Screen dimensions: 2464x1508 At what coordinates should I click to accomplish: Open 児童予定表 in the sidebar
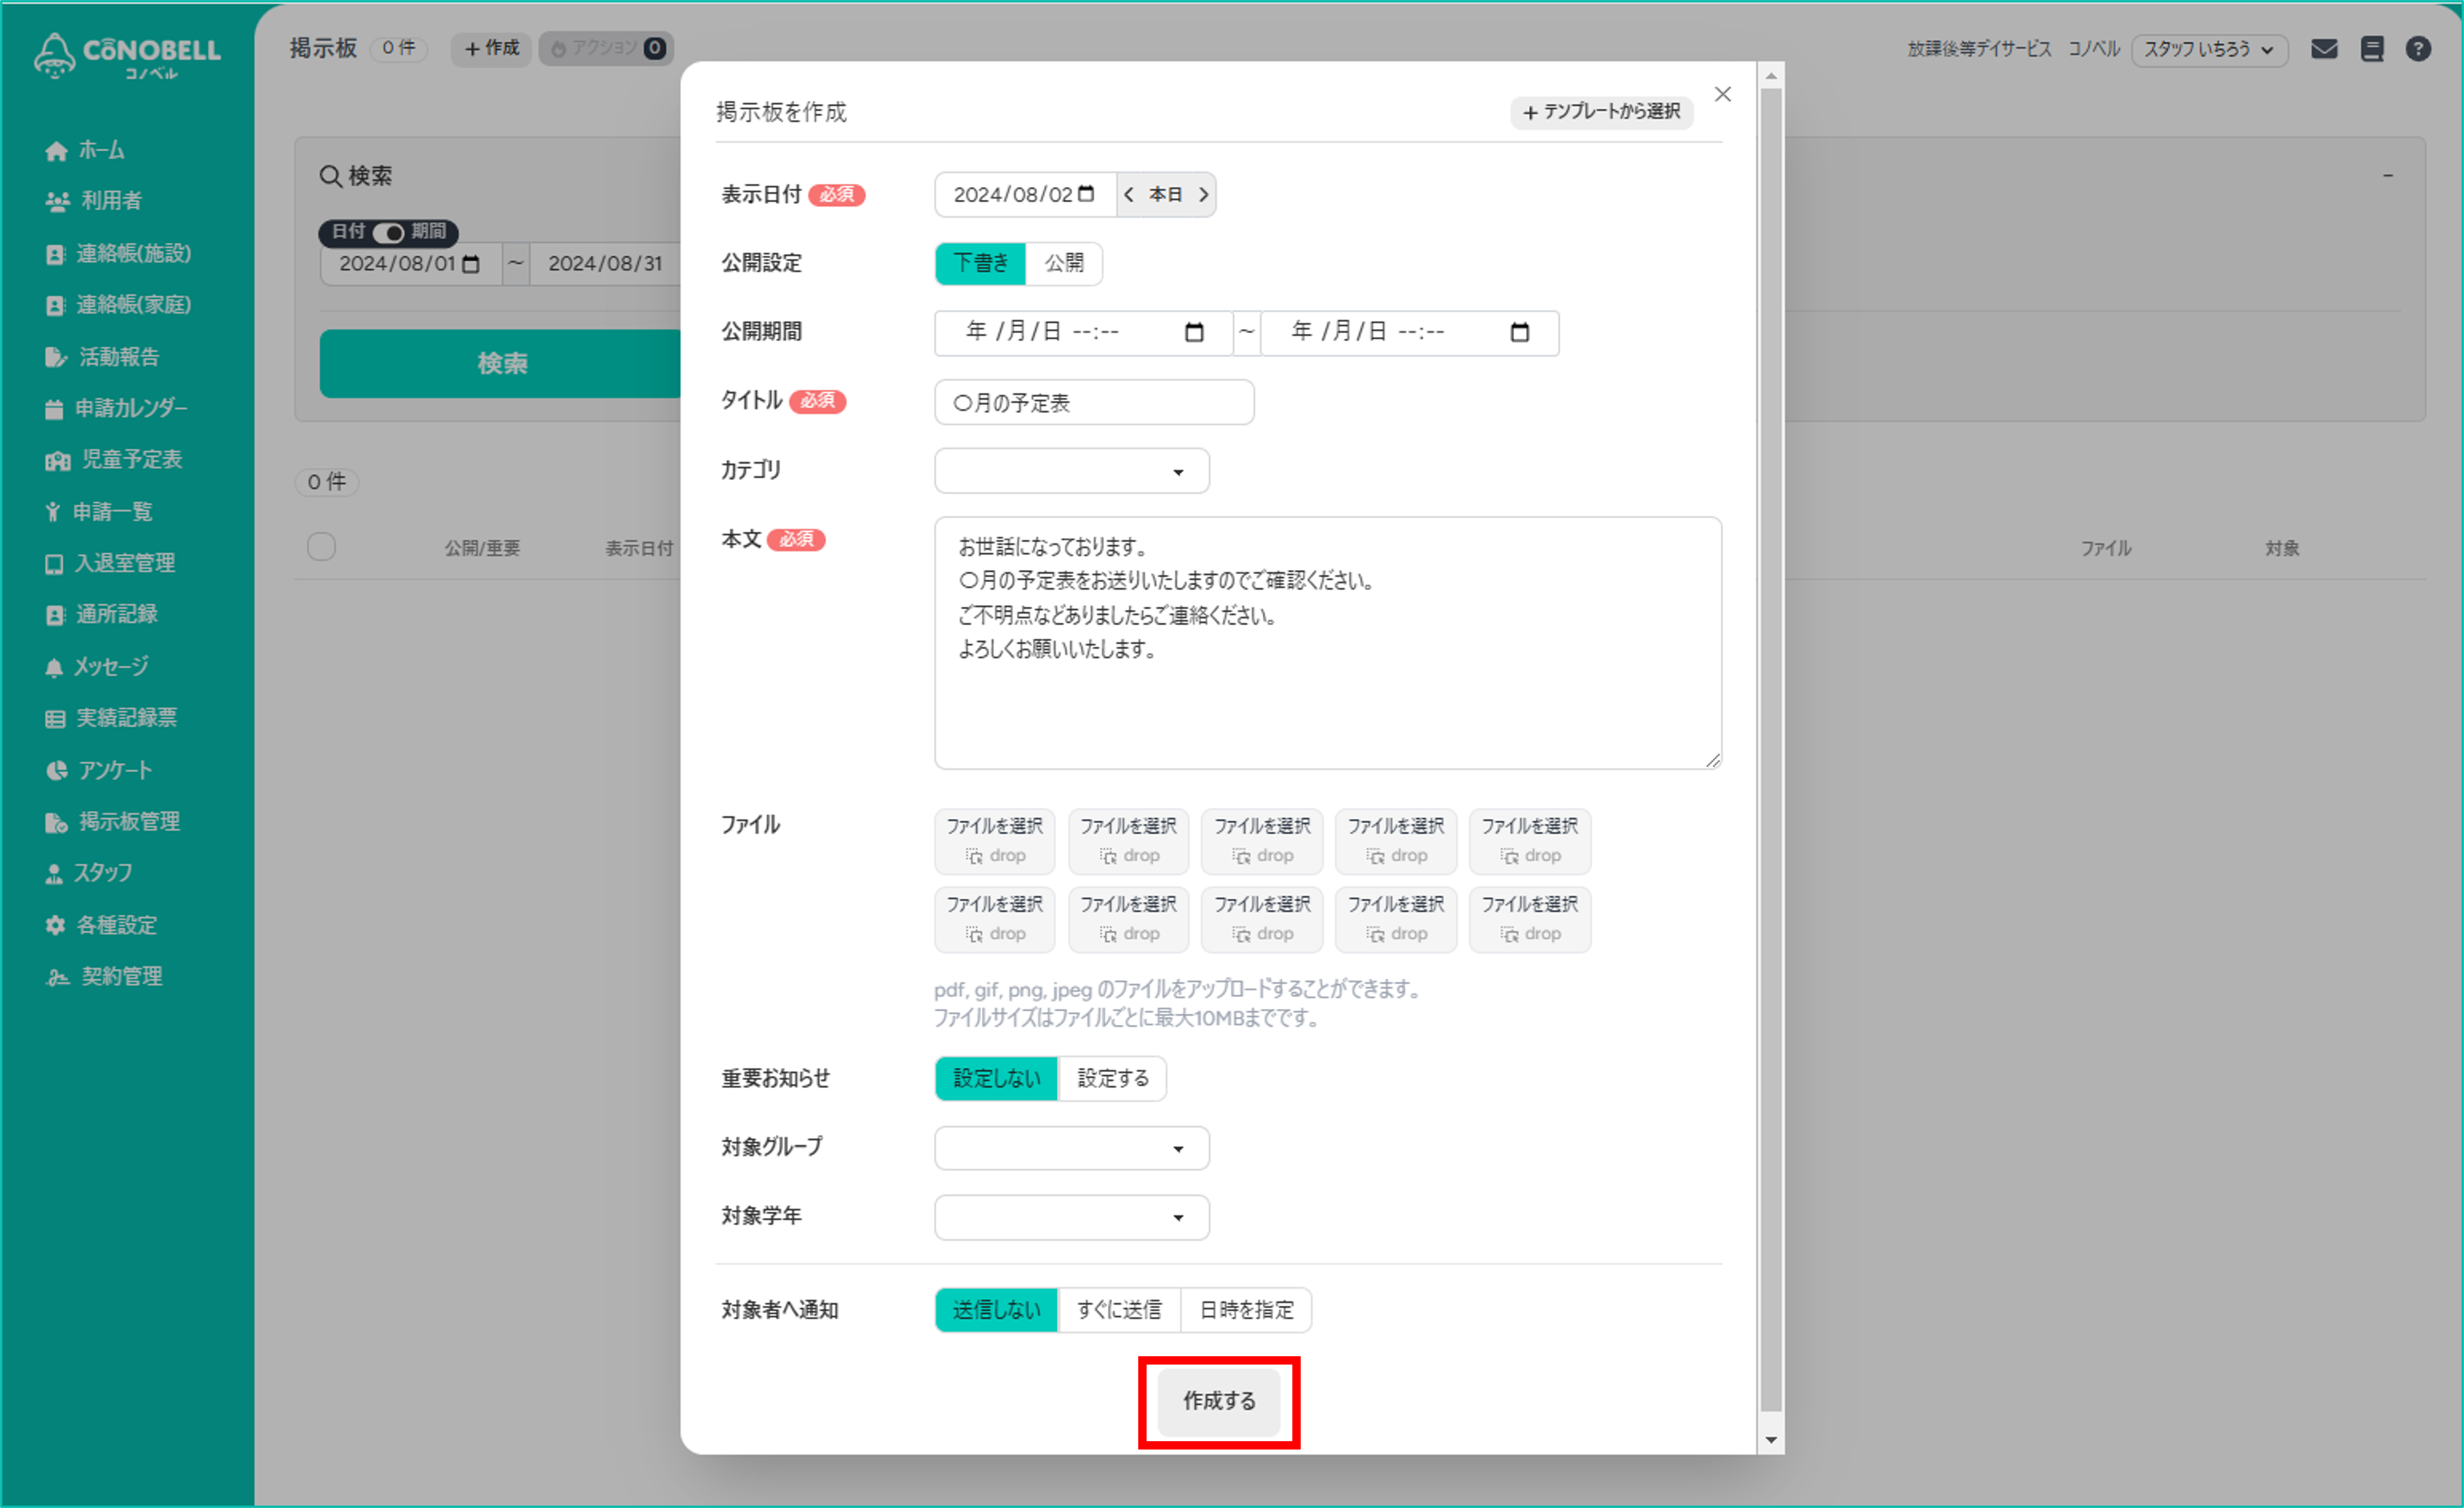click(x=114, y=460)
